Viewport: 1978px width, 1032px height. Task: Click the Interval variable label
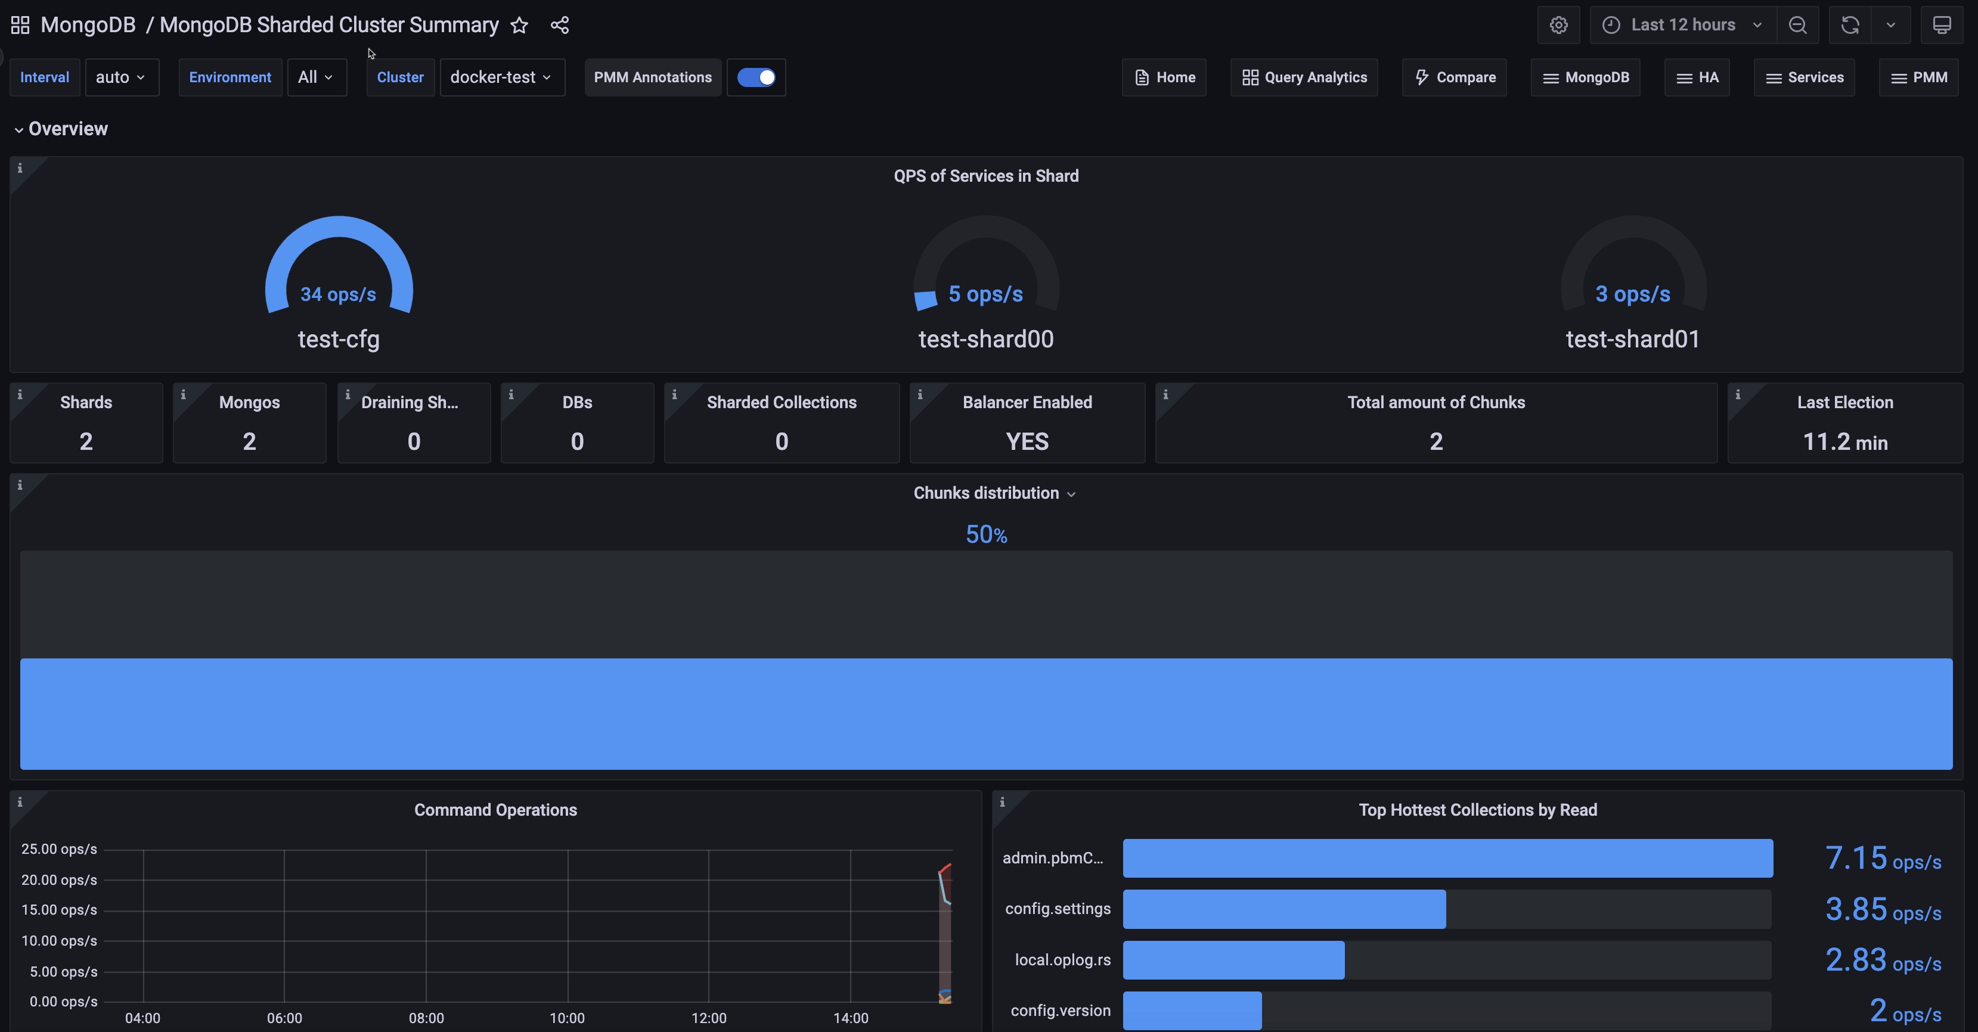(x=45, y=77)
